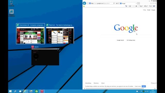Open the Tools menu in IE command bar
165x93 pixels.
[x=151, y=6]
